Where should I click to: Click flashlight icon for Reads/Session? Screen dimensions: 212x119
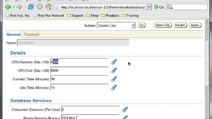[x=125, y=117]
